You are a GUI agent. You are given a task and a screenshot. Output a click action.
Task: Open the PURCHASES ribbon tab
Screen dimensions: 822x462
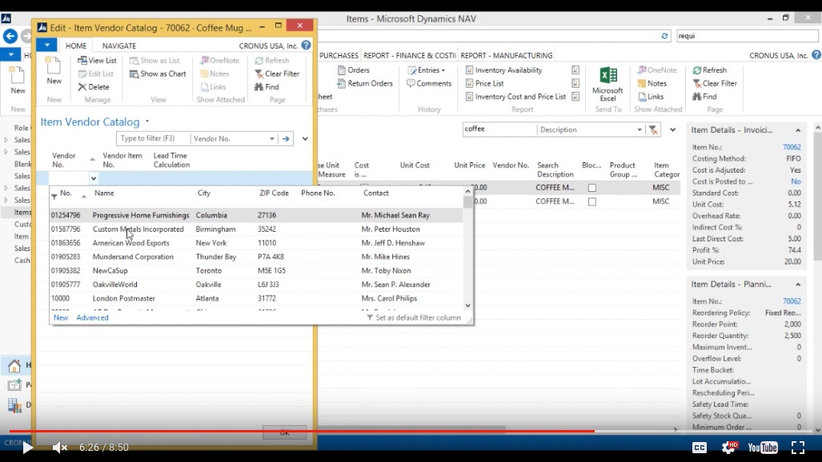coord(339,55)
